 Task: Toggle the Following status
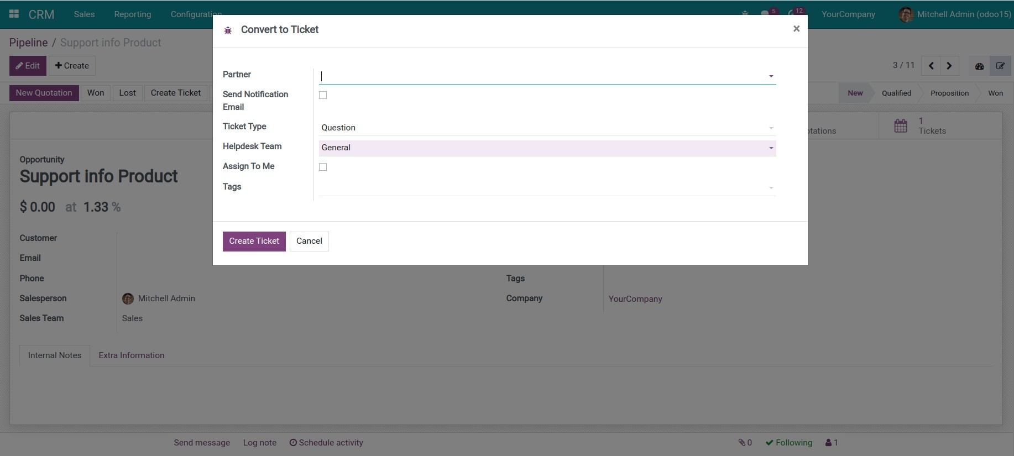coord(789,443)
